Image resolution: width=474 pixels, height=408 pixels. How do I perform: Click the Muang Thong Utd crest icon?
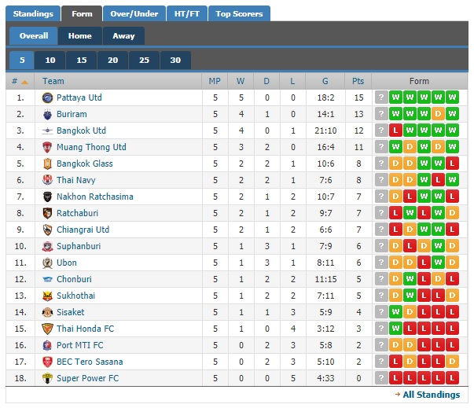point(47,148)
